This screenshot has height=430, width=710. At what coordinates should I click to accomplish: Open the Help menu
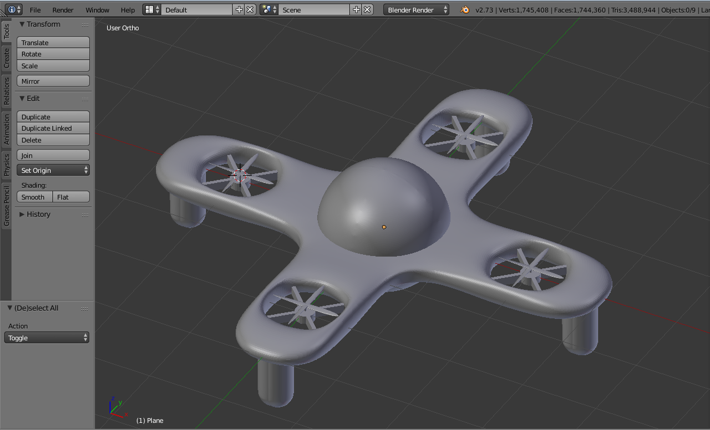click(x=128, y=10)
